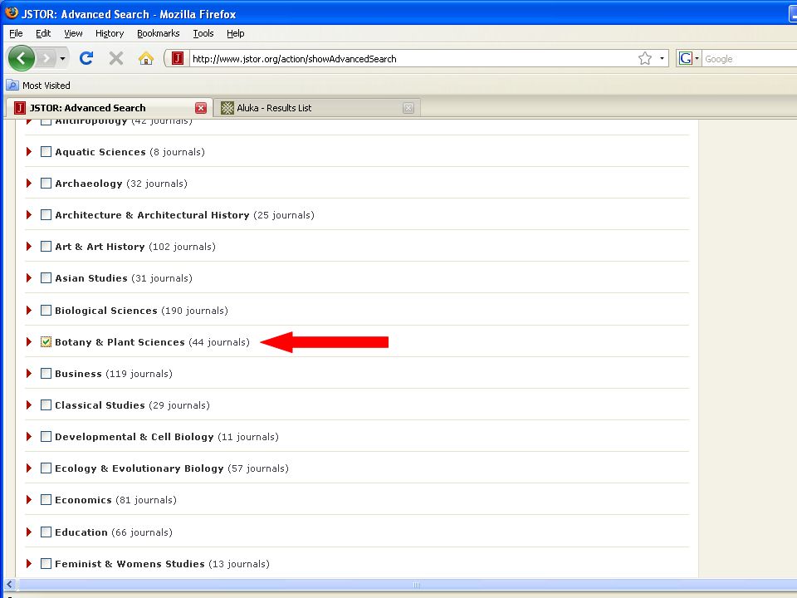
Task: Click the Google search box
Action: pos(750,58)
